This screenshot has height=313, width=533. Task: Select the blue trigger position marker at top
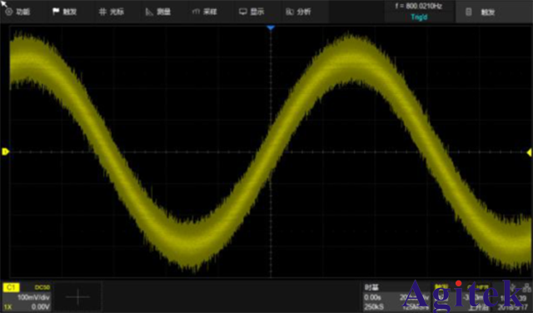pyautogui.click(x=271, y=27)
